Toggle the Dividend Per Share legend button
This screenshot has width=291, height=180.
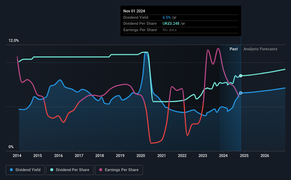(70, 170)
